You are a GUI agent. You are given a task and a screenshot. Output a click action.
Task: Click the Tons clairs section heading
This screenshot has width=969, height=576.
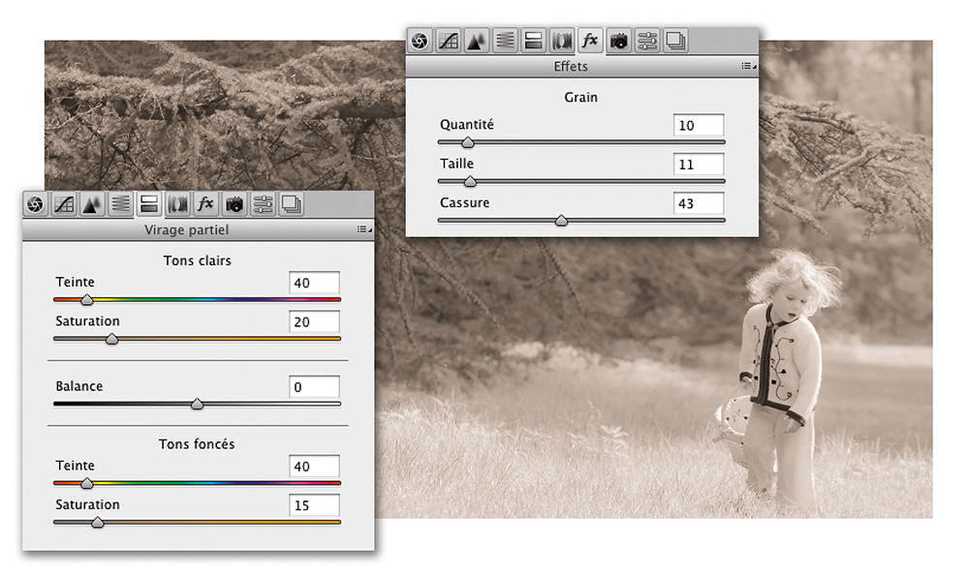pyautogui.click(x=197, y=260)
